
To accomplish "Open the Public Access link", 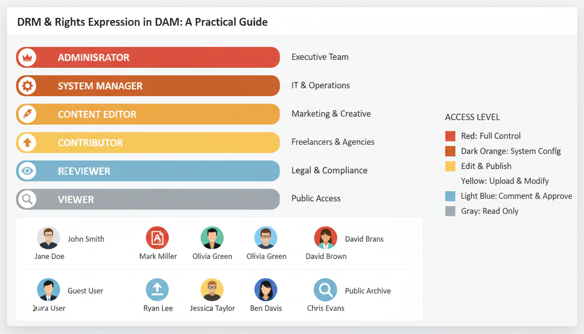I will [316, 198].
